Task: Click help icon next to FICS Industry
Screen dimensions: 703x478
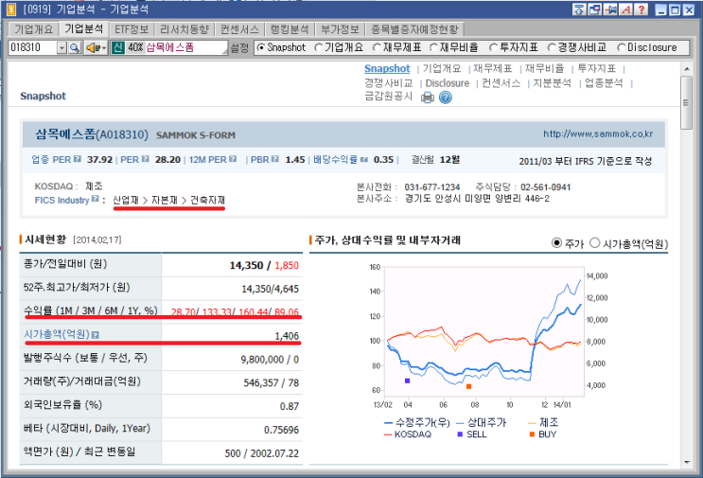Action: 95,199
